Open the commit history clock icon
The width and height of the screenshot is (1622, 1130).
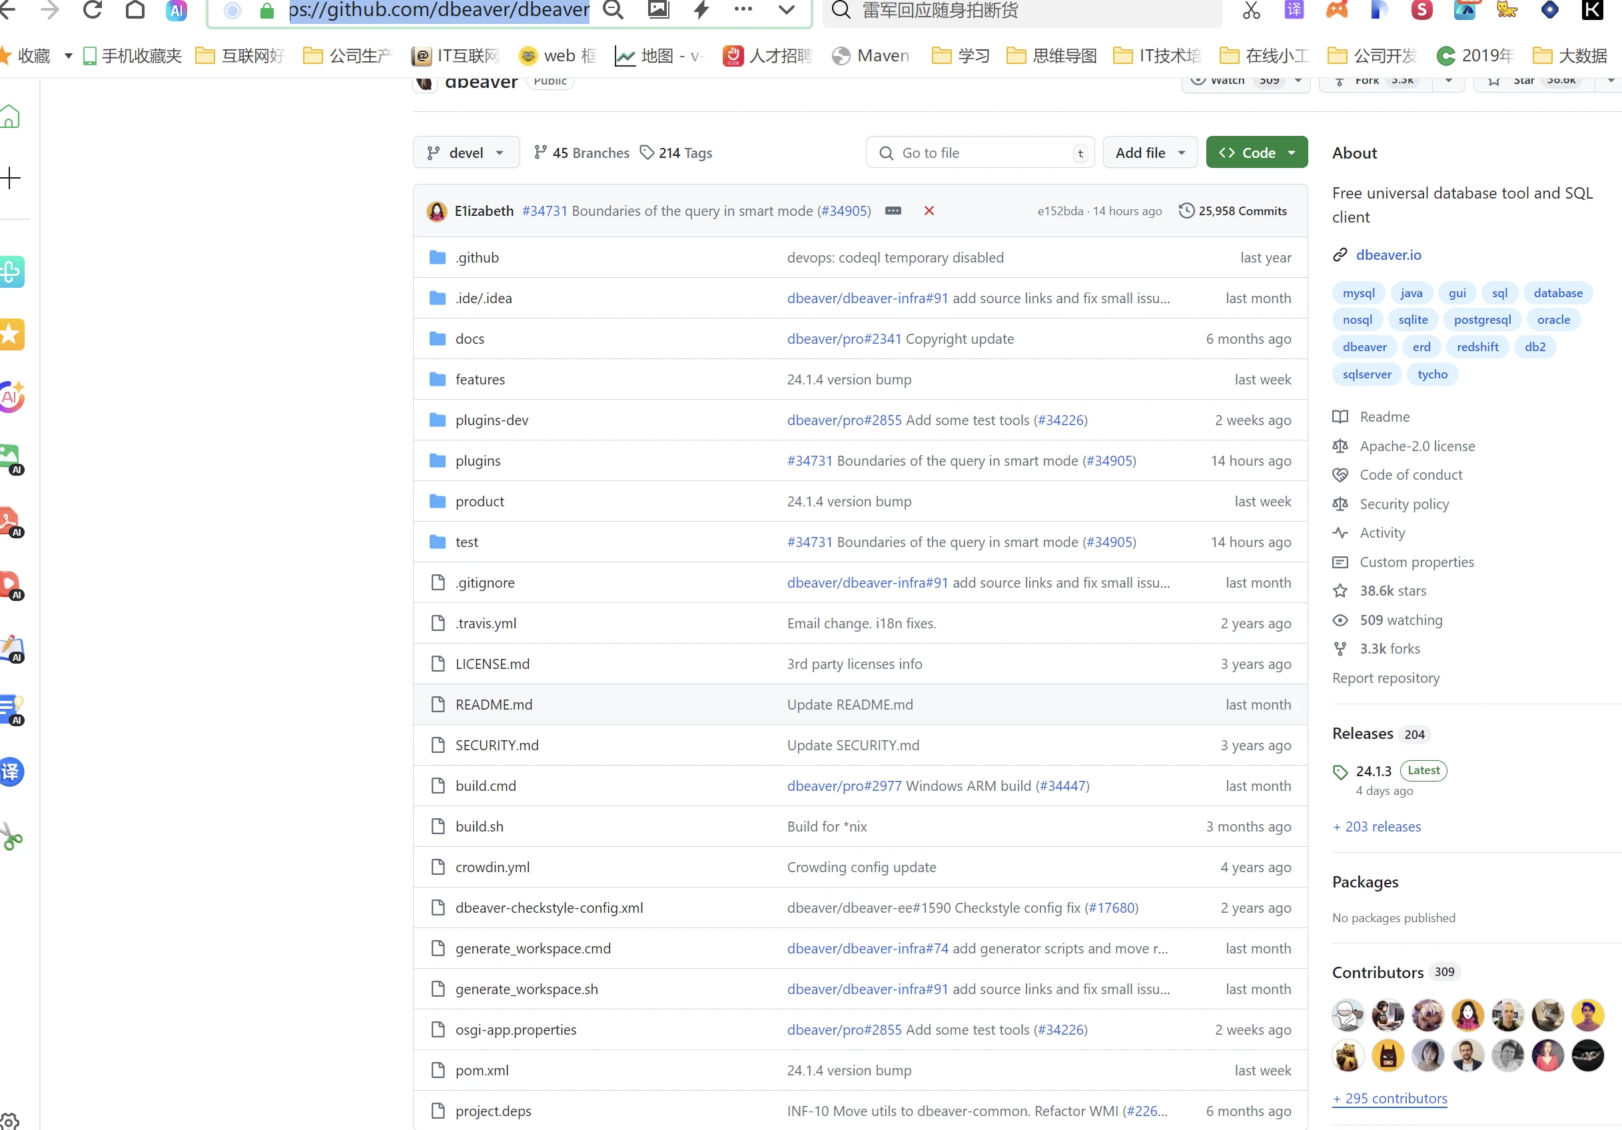tap(1187, 211)
